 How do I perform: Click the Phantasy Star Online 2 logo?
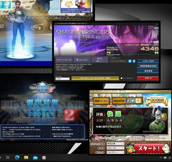pos(42,88)
